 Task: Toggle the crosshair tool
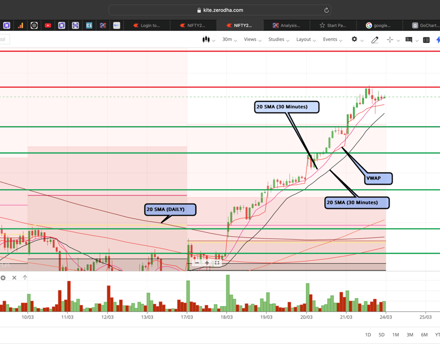click(390, 40)
